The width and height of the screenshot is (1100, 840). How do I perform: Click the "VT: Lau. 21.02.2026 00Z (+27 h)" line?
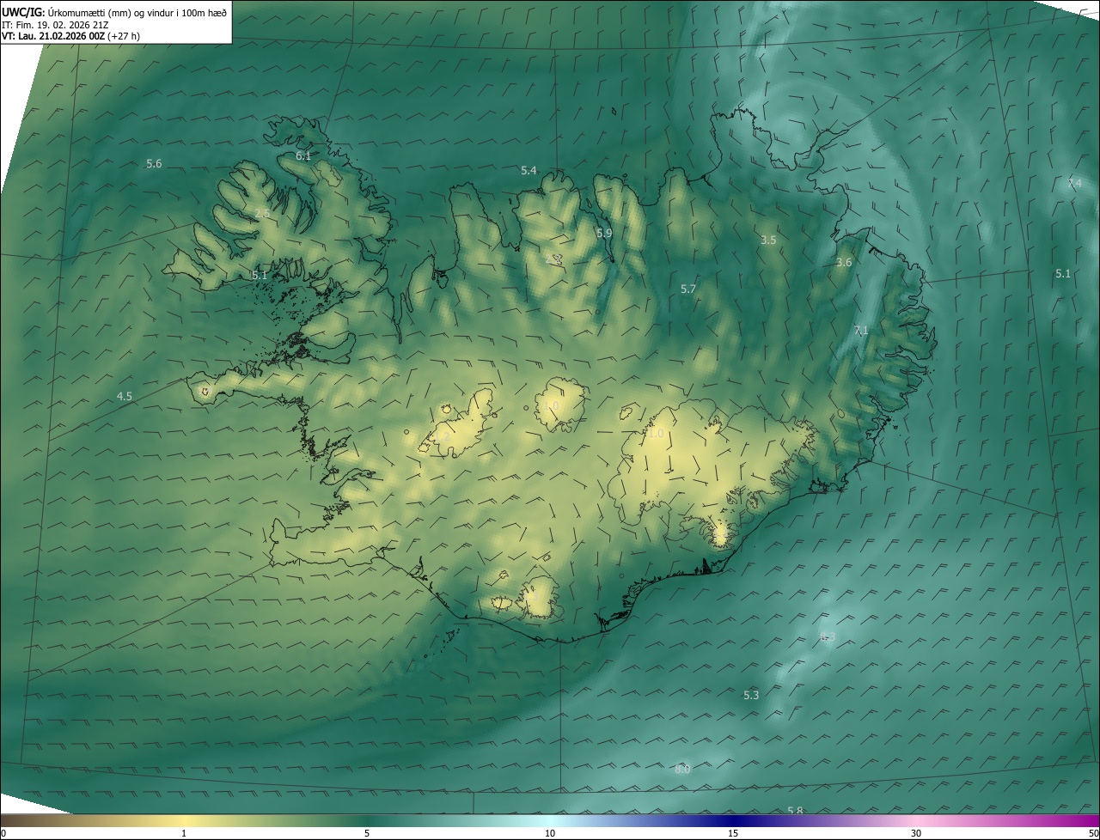70,36
